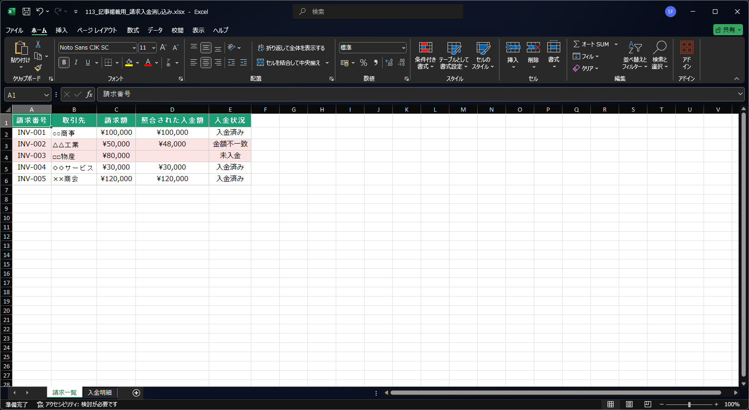Increase the cell indent
Viewport: 749px width, 410px height.
243,63
